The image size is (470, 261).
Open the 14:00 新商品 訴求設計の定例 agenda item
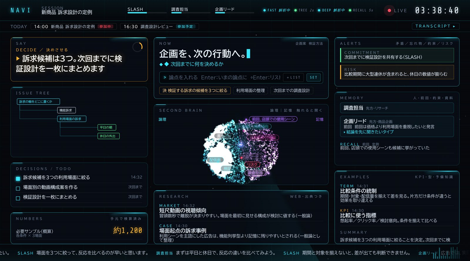[x=74, y=26]
